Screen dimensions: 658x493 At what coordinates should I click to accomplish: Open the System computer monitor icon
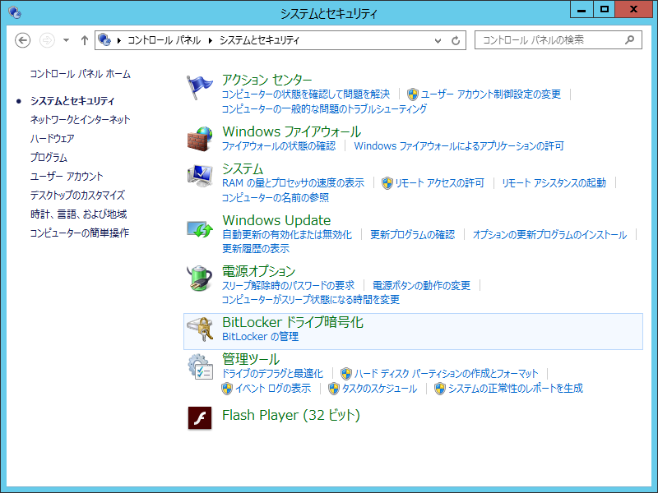point(199,175)
